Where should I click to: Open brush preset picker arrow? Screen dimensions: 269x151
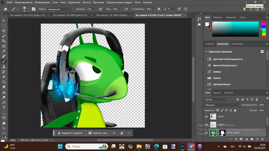(28, 9)
